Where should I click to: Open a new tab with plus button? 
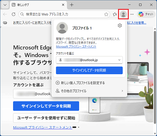point(72,5)
